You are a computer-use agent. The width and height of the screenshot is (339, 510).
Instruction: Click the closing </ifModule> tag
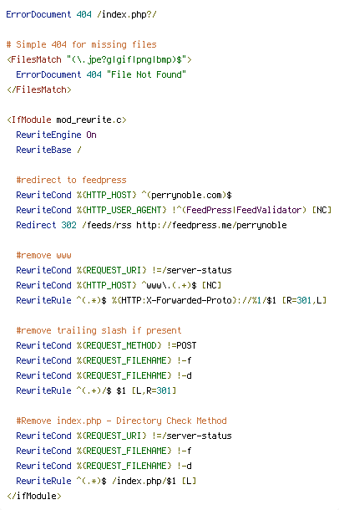coord(33,496)
